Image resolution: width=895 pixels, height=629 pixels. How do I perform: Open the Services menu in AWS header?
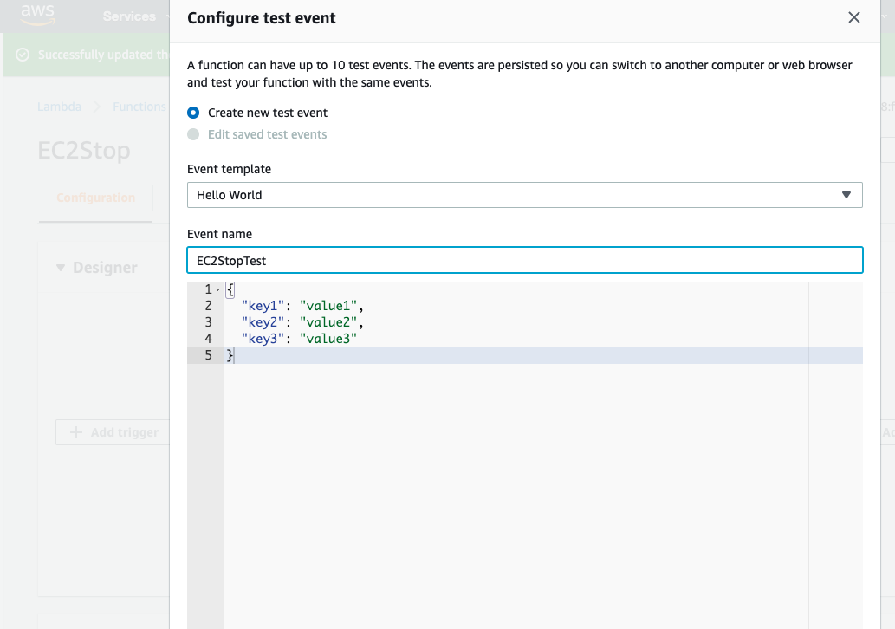[x=129, y=16]
